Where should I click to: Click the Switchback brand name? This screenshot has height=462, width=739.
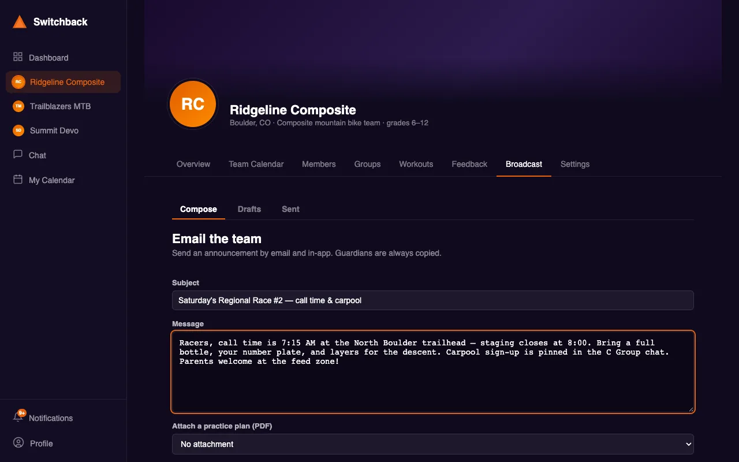tap(61, 22)
